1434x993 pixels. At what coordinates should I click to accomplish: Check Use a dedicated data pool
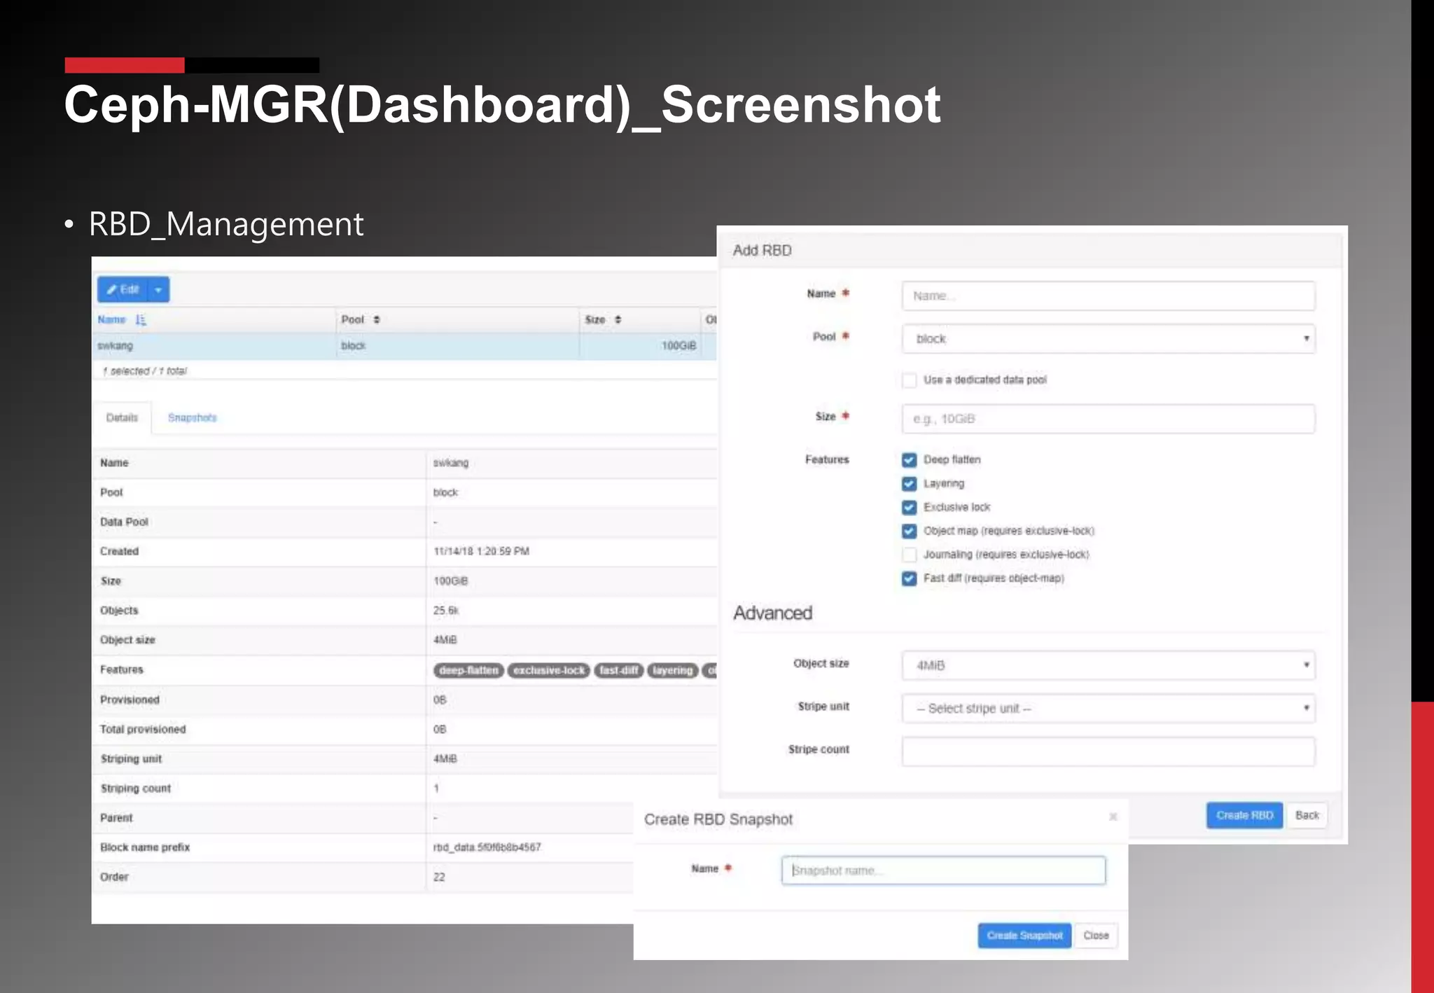click(909, 380)
